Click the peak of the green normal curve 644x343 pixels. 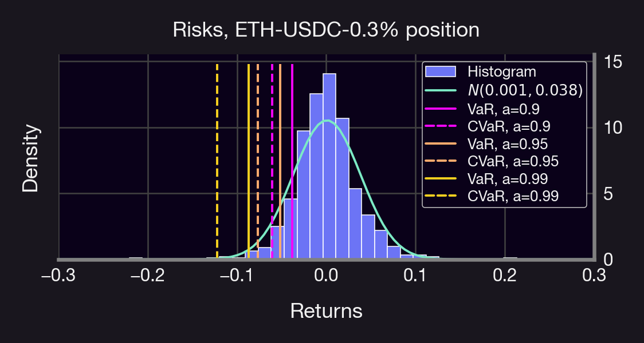pos(327,121)
